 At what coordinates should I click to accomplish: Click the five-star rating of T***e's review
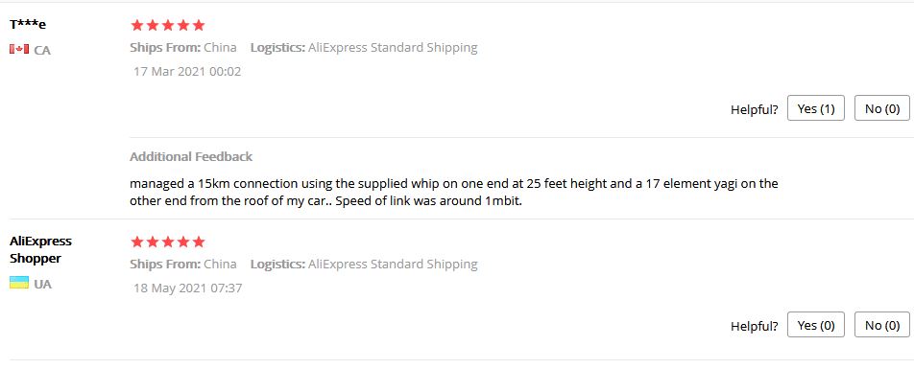(x=168, y=25)
